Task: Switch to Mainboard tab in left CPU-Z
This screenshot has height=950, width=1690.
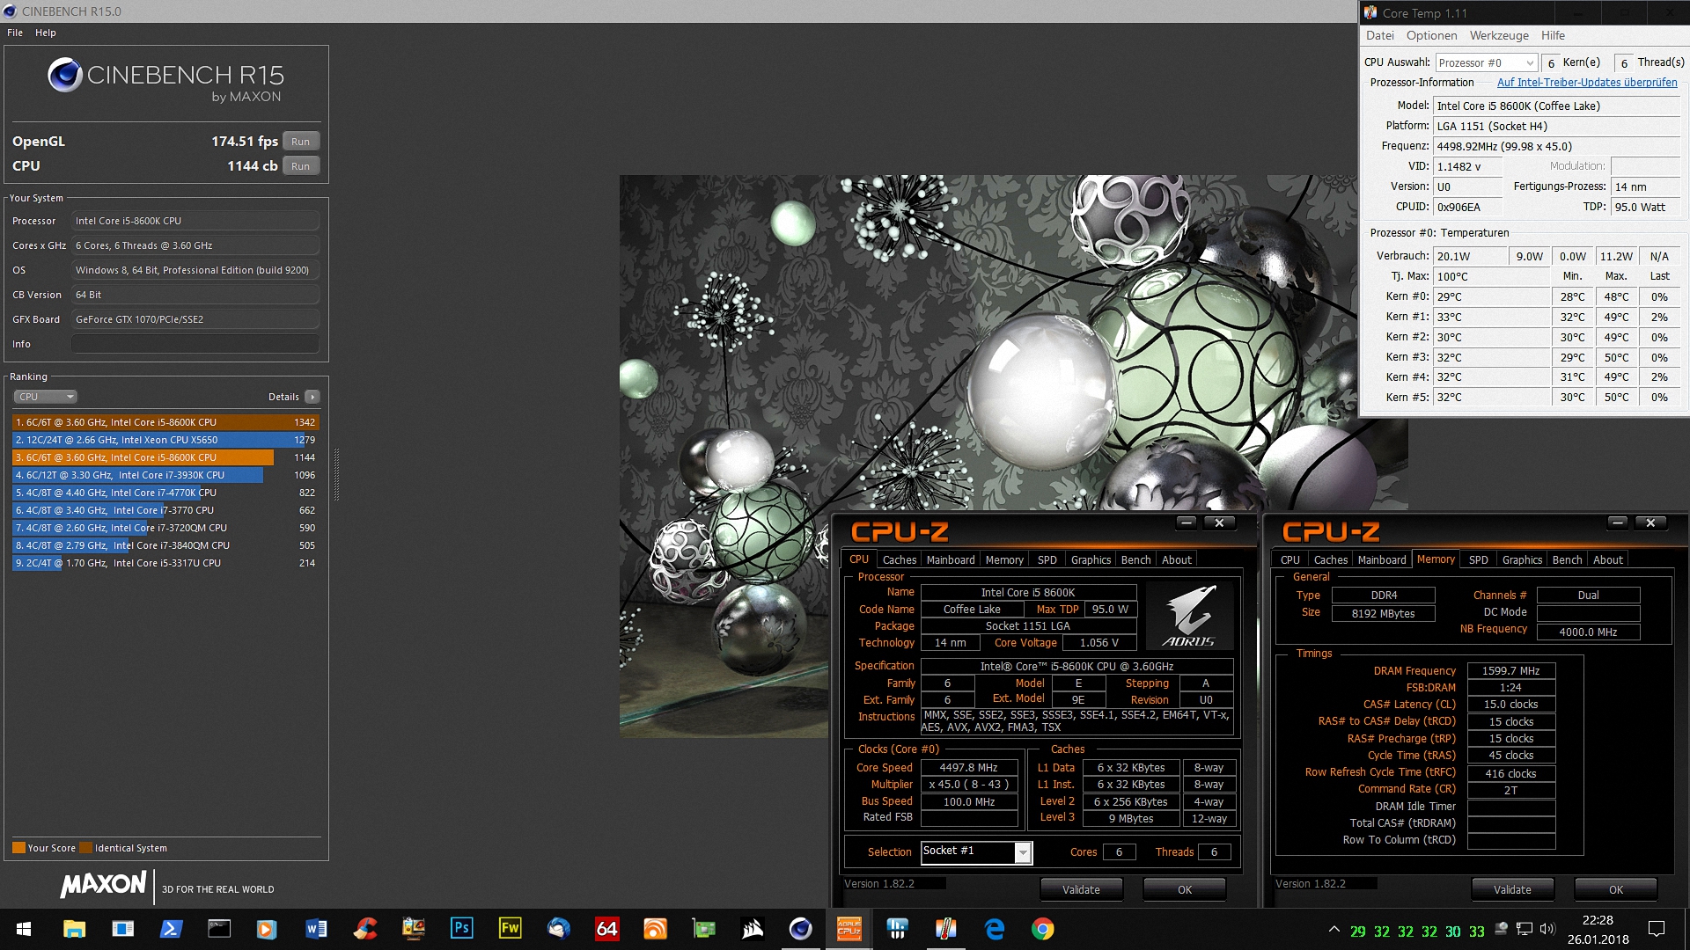Action: tap(950, 559)
